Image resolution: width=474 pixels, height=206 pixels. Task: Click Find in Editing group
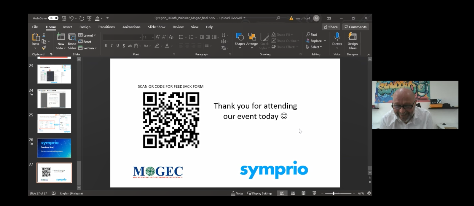[311, 35]
